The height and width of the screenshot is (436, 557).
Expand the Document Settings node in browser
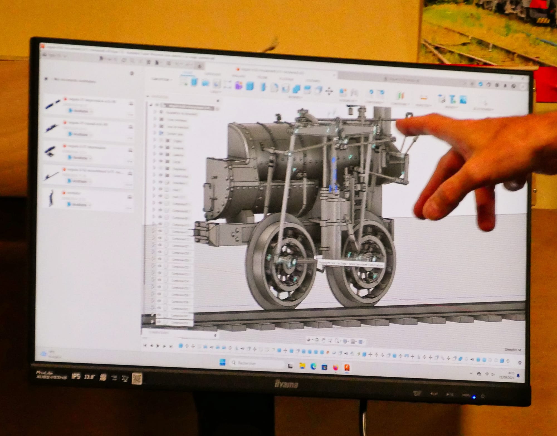(x=155, y=112)
